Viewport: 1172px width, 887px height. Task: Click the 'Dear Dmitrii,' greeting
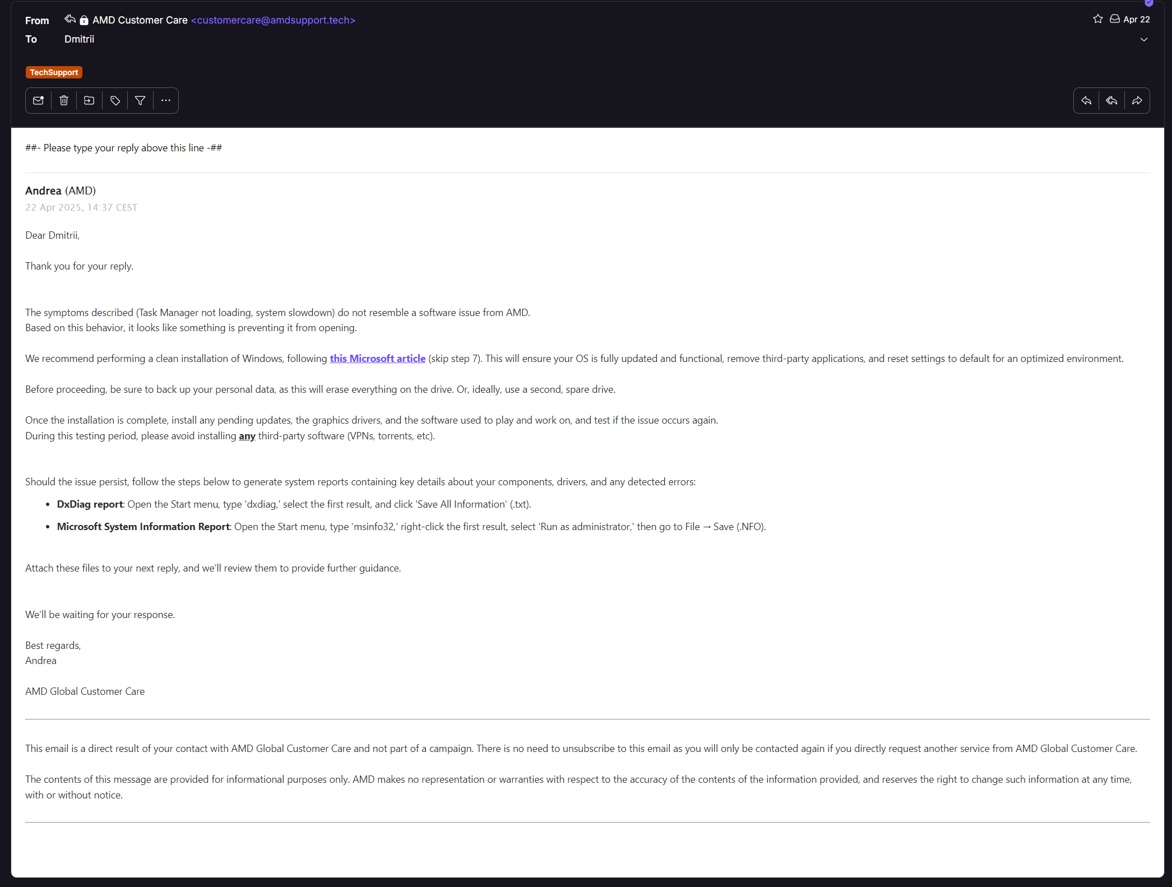pyautogui.click(x=53, y=235)
